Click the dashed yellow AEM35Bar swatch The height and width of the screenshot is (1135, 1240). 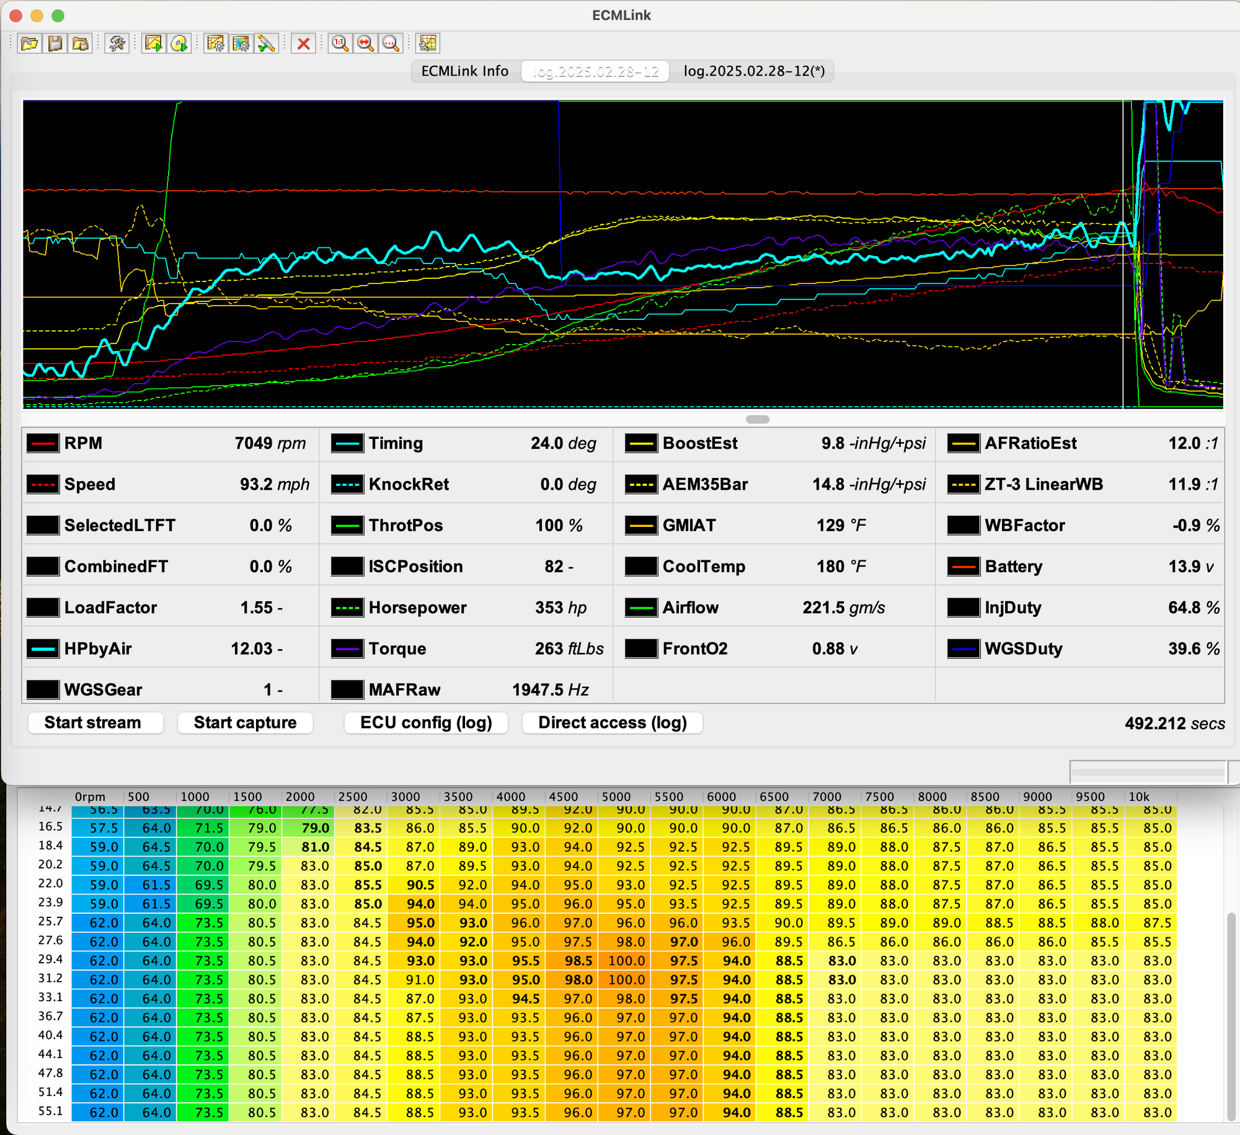641,485
